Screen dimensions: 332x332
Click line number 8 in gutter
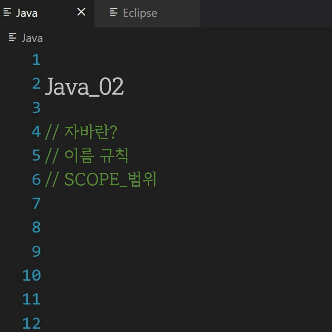tap(36, 227)
